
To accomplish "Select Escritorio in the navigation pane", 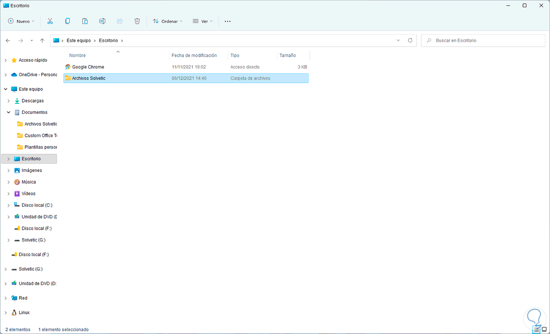I will (29, 159).
